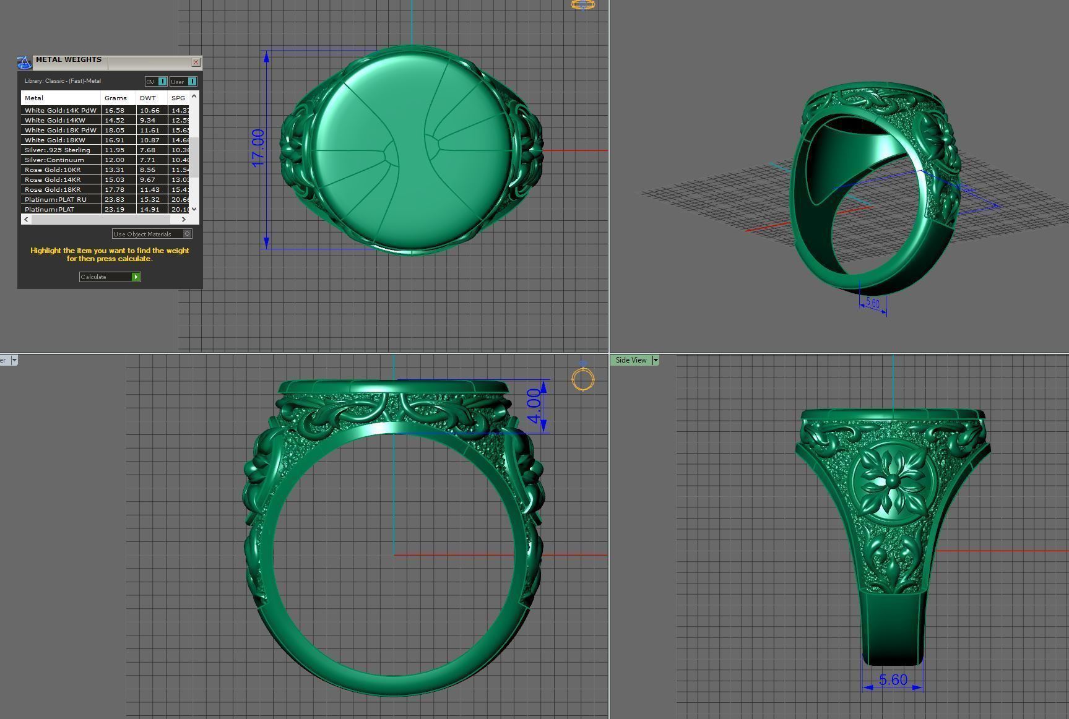Viewport: 1069px width, 719px height.
Task: Select the White Gold:18KW row
Action: [x=105, y=140]
